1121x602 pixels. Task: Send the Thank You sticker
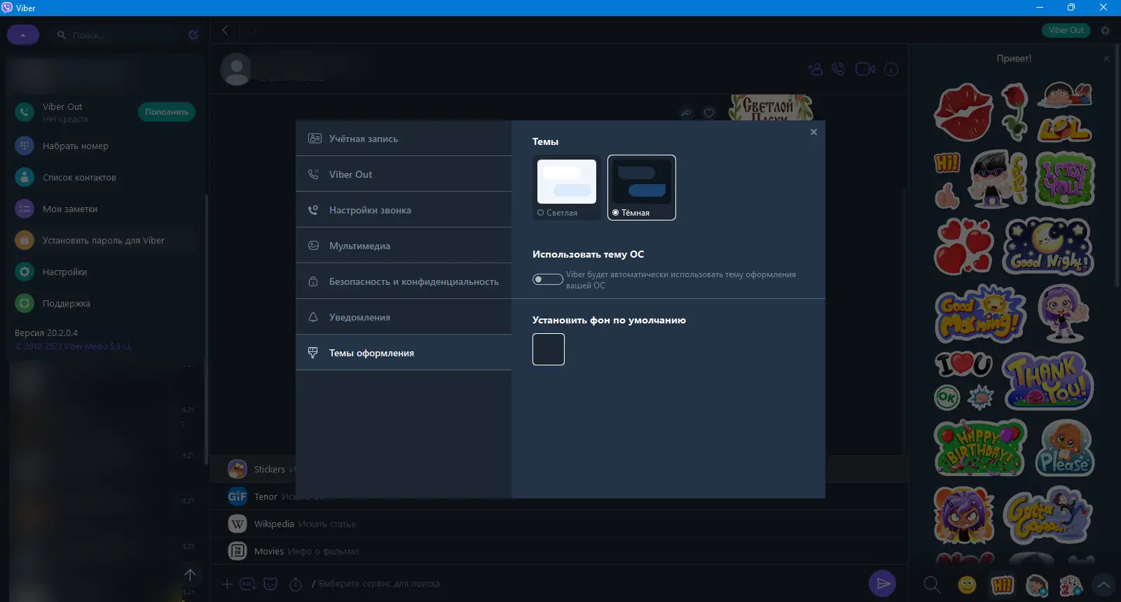[x=1047, y=381]
